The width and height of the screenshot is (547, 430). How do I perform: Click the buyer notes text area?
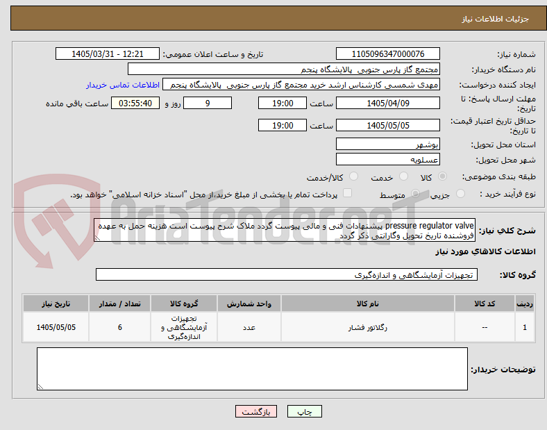pyautogui.click(x=252, y=369)
